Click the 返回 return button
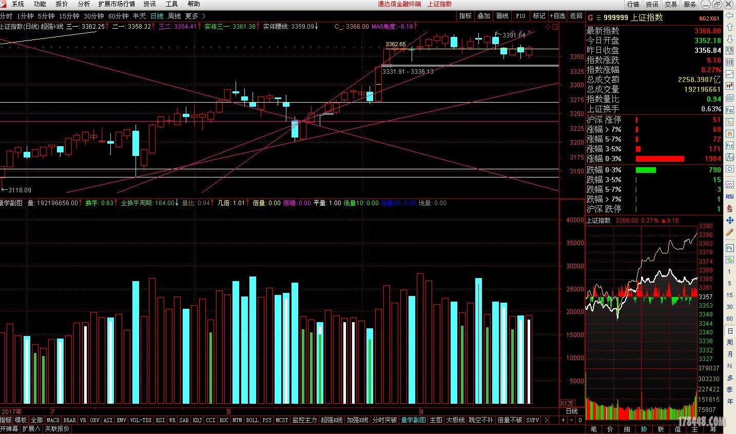 click(576, 16)
